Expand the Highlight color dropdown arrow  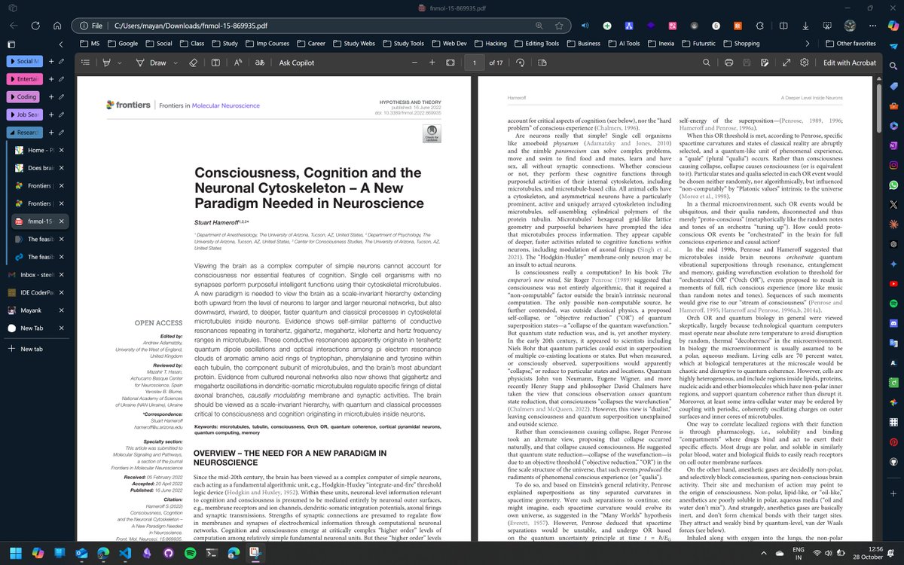[x=121, y=63]
